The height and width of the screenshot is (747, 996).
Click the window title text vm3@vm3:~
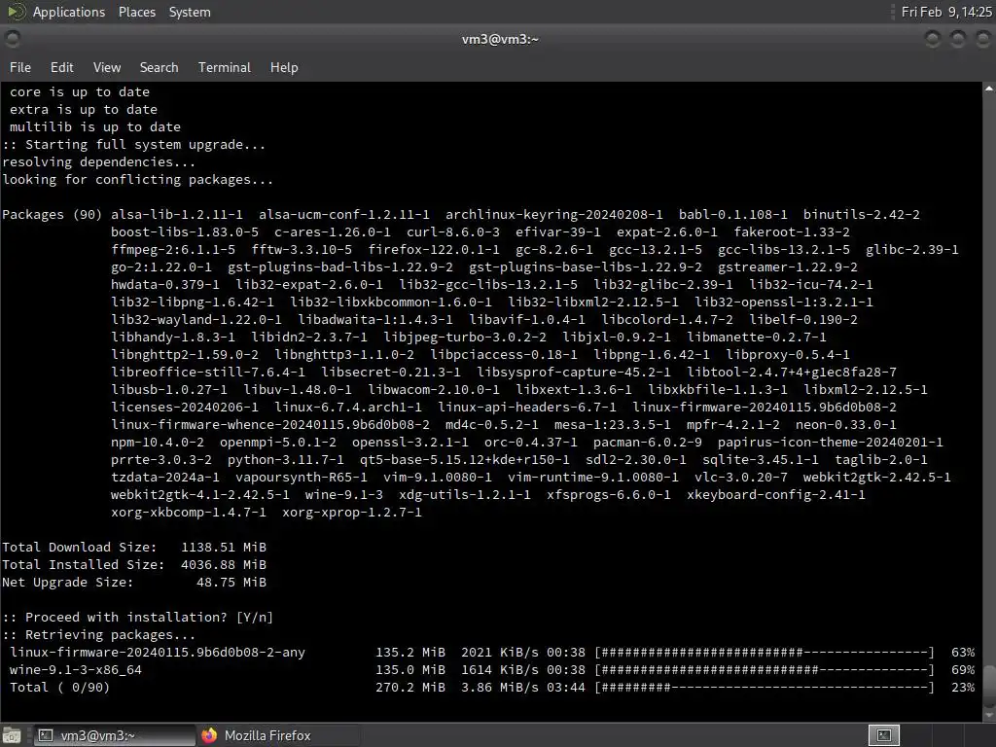coord(500,39)
